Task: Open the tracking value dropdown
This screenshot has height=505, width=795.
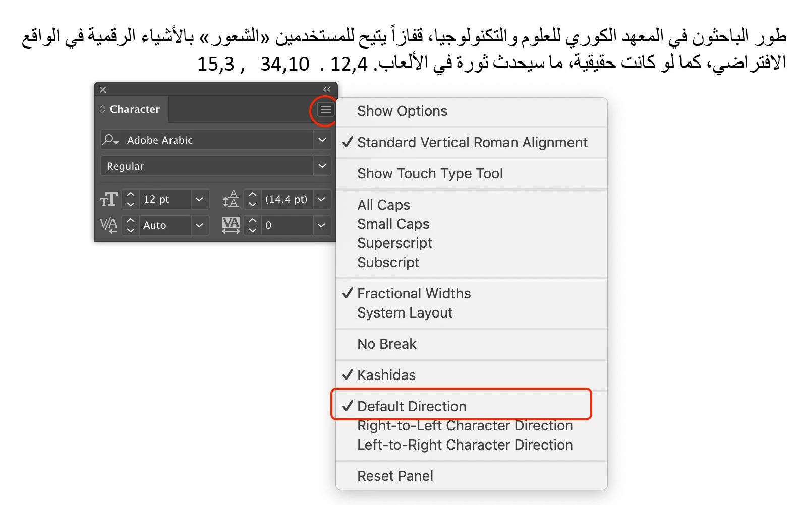Action: point(321,225)
